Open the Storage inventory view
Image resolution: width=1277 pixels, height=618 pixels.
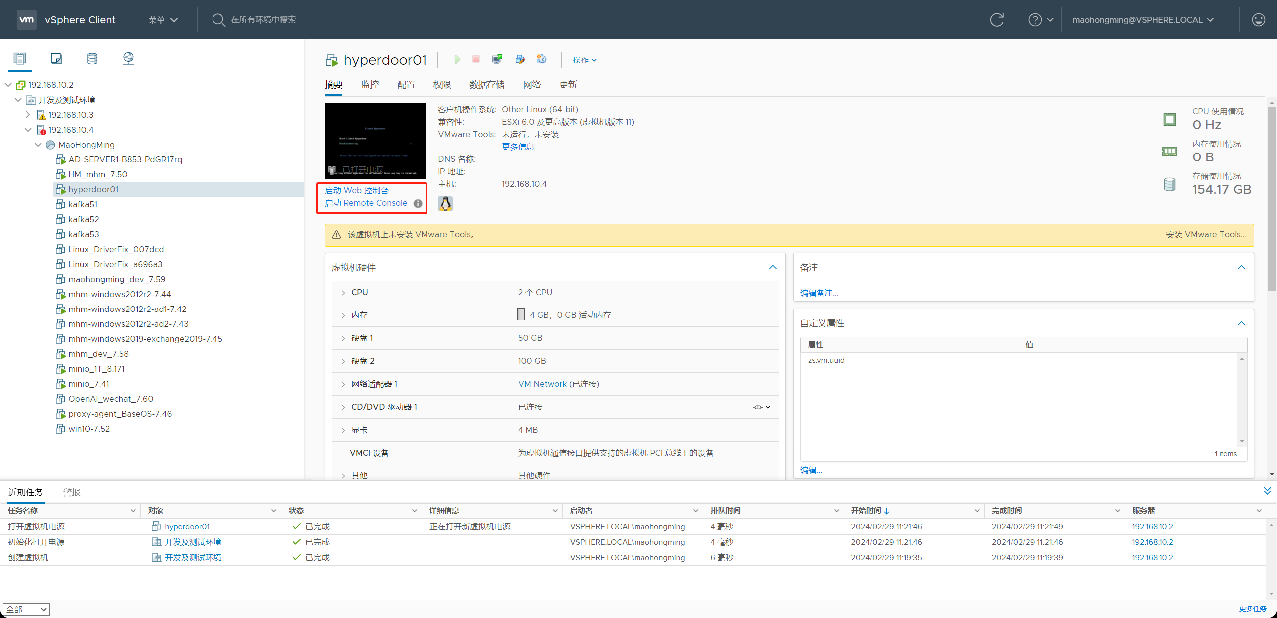[x=92, y=58]
